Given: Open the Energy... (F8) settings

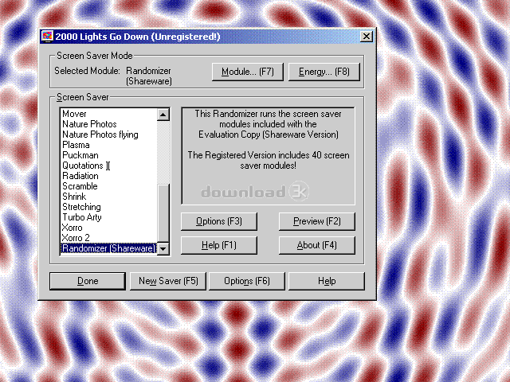Looking at the screenshot, I should point(324,72).
